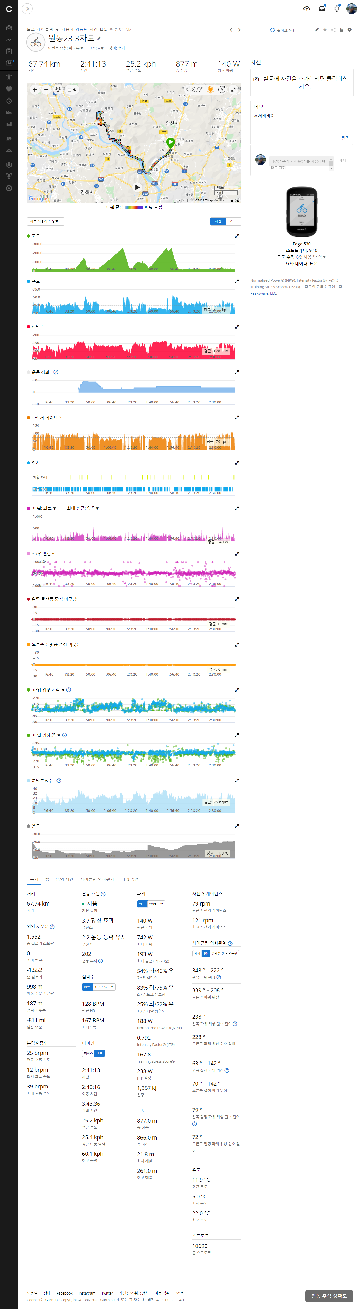The image size is (362, 1309).
Task: Open the Garmin Connect logo home
Action: tap(9, 9)
